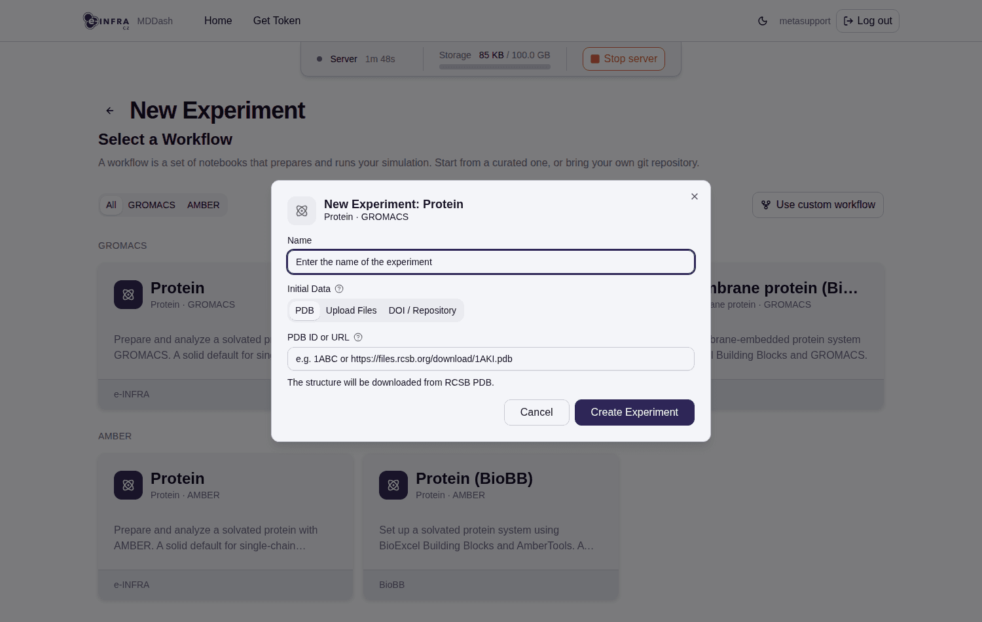Show All workflows filter
982x622 pixels.
(111, 205)
